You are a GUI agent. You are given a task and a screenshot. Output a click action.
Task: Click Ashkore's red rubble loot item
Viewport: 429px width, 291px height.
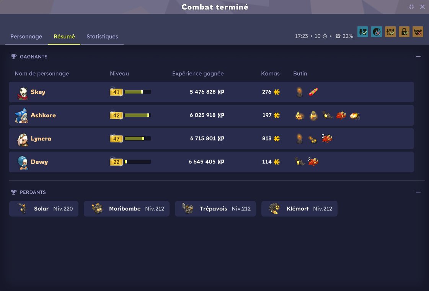tap(341, 115)
